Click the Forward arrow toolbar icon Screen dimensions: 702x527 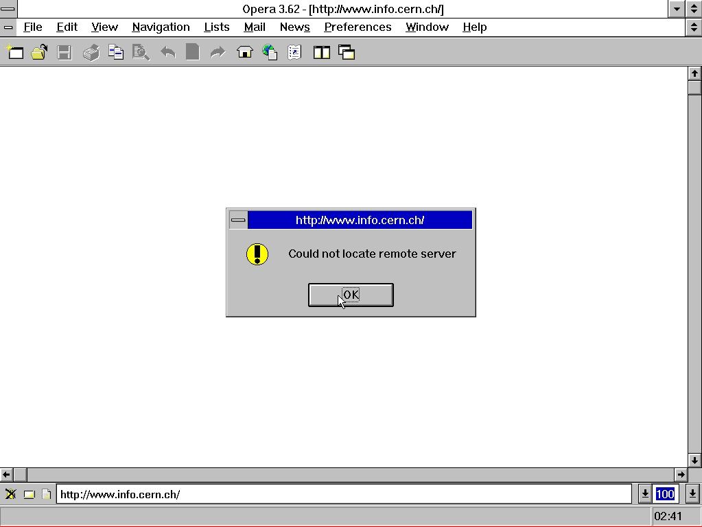(x=218, y=52)
